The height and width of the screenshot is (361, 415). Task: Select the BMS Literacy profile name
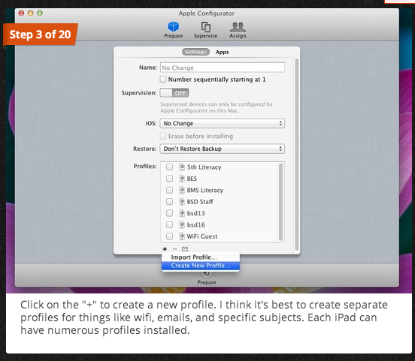(x=205, y=191)
